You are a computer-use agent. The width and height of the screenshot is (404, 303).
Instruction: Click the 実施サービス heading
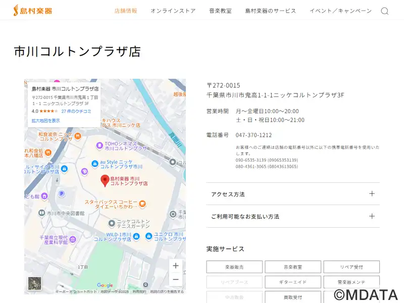click(x=225, y=249)
